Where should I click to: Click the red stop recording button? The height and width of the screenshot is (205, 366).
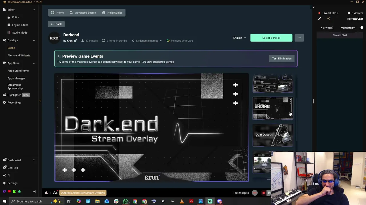(x=263, y=193)
